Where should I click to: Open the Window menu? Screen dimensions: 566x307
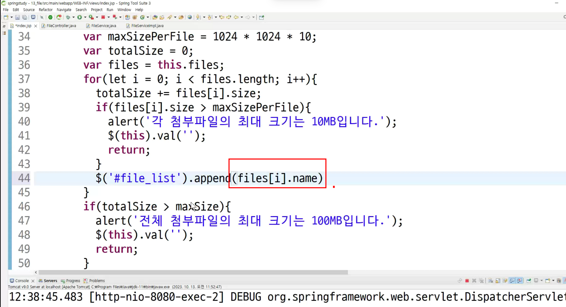tap(124, 10)
